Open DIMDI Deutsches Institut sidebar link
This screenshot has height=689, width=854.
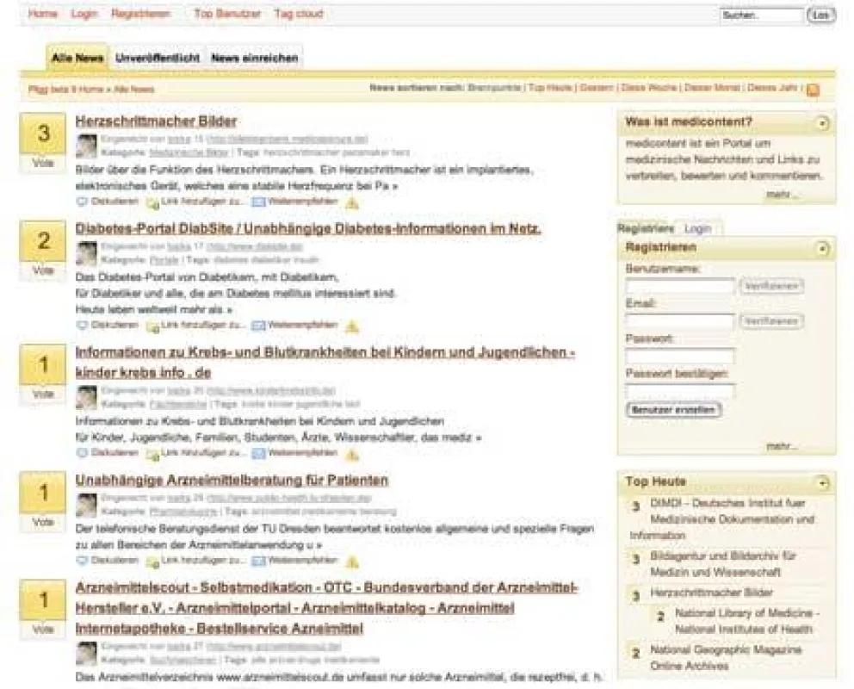[722, 519]
